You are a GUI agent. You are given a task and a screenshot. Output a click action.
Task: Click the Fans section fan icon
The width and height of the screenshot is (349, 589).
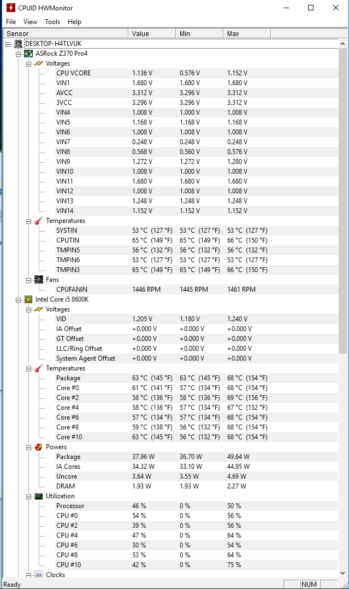pos(39,280)
